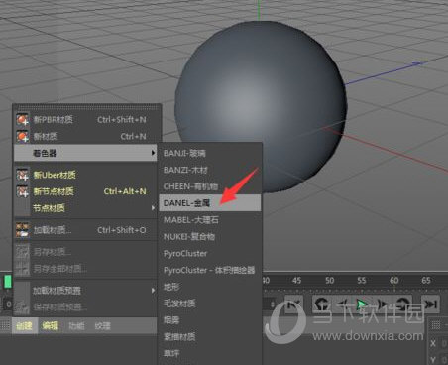Image resolution: width=448 pixels, height=365 pixels.
Task: Click the coordinates panel grip handle
Action: click(x=436, y=325)
